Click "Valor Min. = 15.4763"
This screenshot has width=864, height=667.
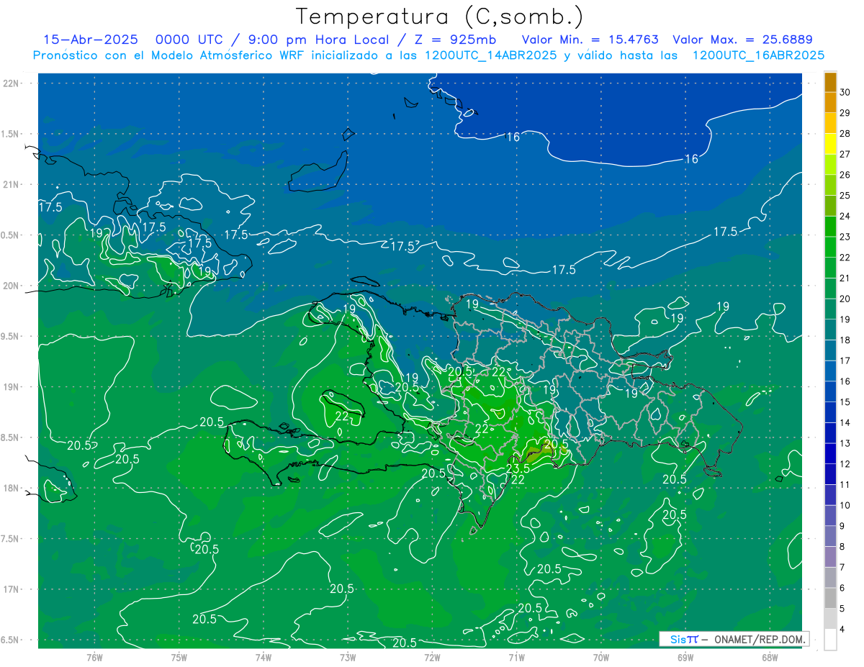pos(589,40)
